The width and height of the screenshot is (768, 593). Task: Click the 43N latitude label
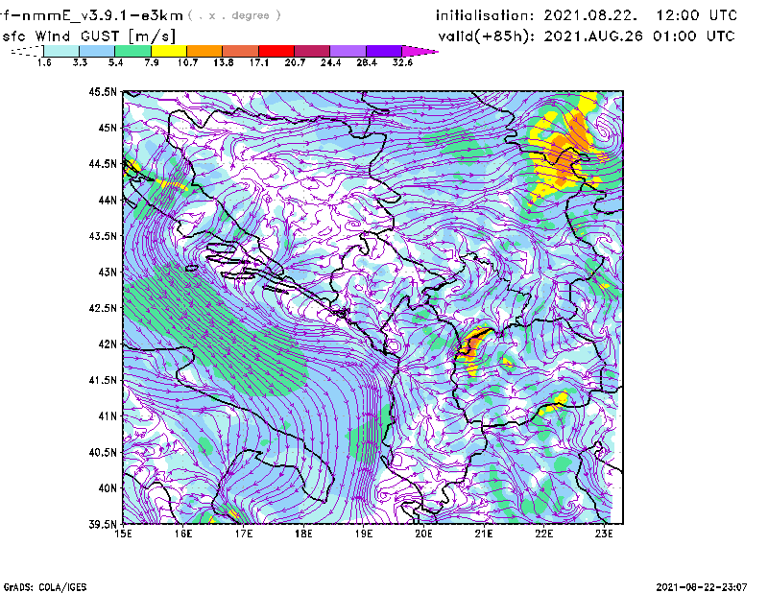click(x=108, y=272)
